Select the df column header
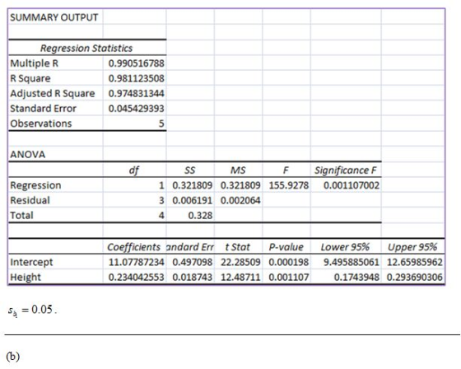This screenshot has width=461, height=369. point(133,170)
